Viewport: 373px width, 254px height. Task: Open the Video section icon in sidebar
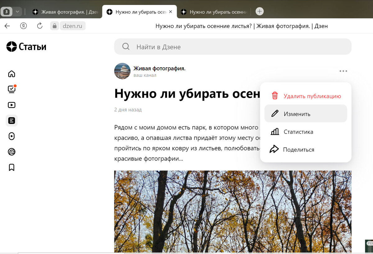coord(12,105)
